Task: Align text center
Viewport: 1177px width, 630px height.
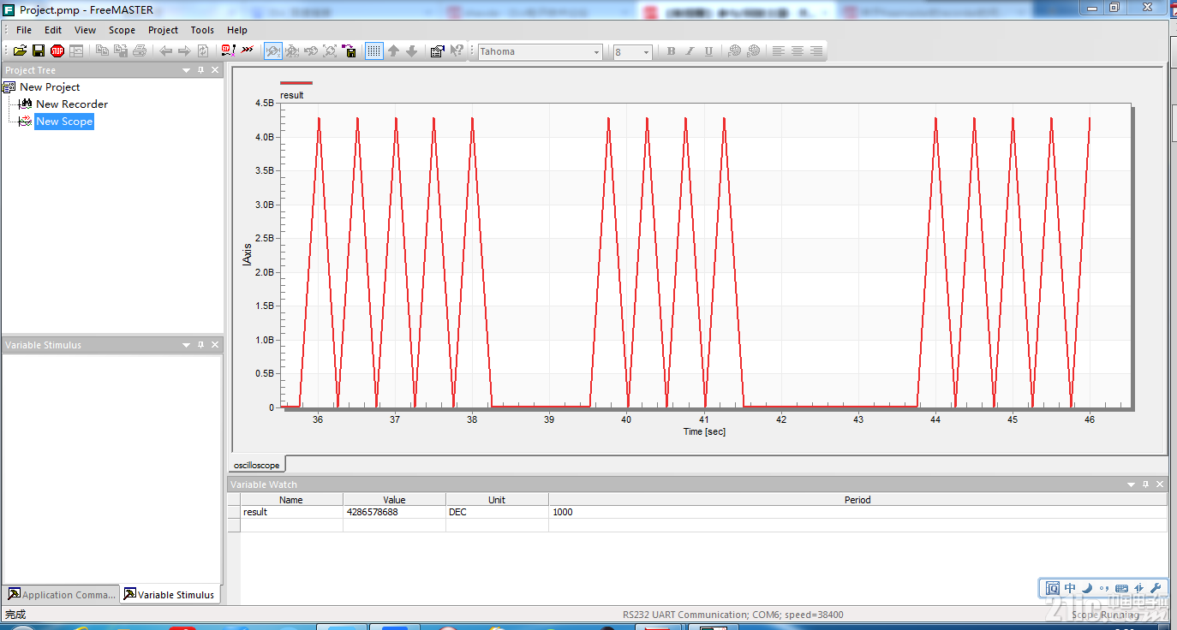Action: [798, 51]
